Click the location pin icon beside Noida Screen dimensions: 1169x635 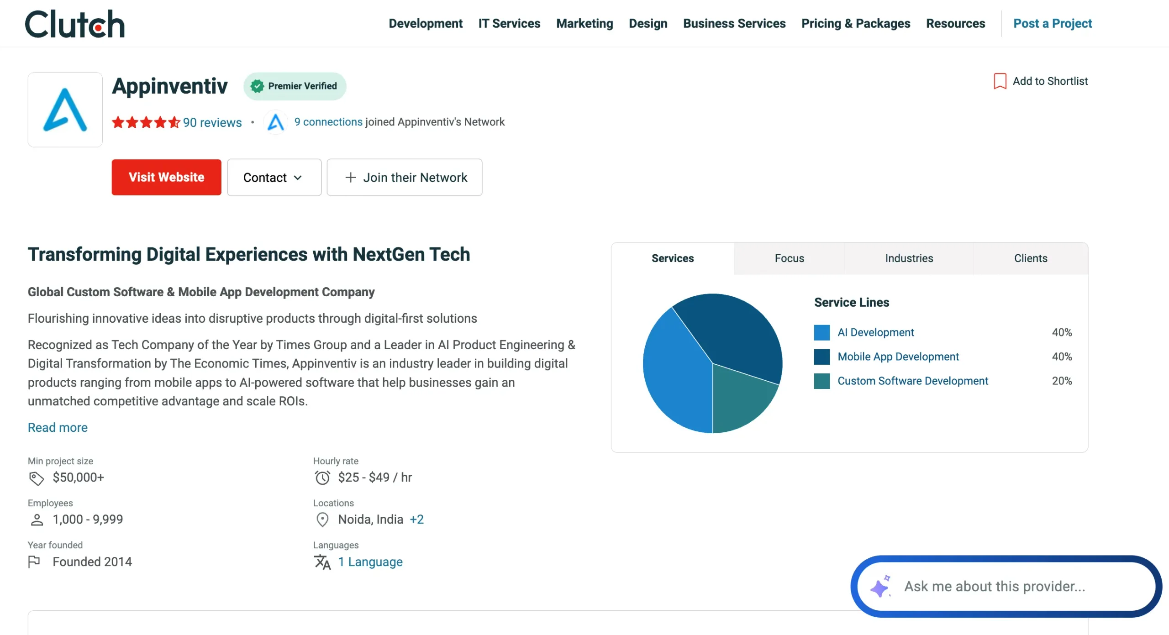[323, 520]
